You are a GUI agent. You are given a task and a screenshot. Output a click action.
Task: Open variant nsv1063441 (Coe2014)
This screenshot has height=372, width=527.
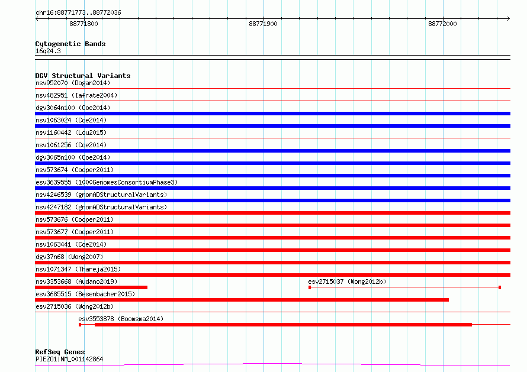click(x=71, y=244)
